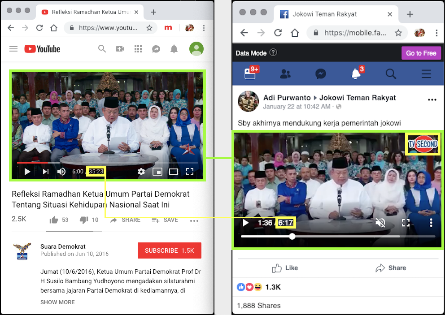Click the YouTube upload video camera icon
This screenshot has height=315, width=445.
pyautogui.click(x=120, y=49)
